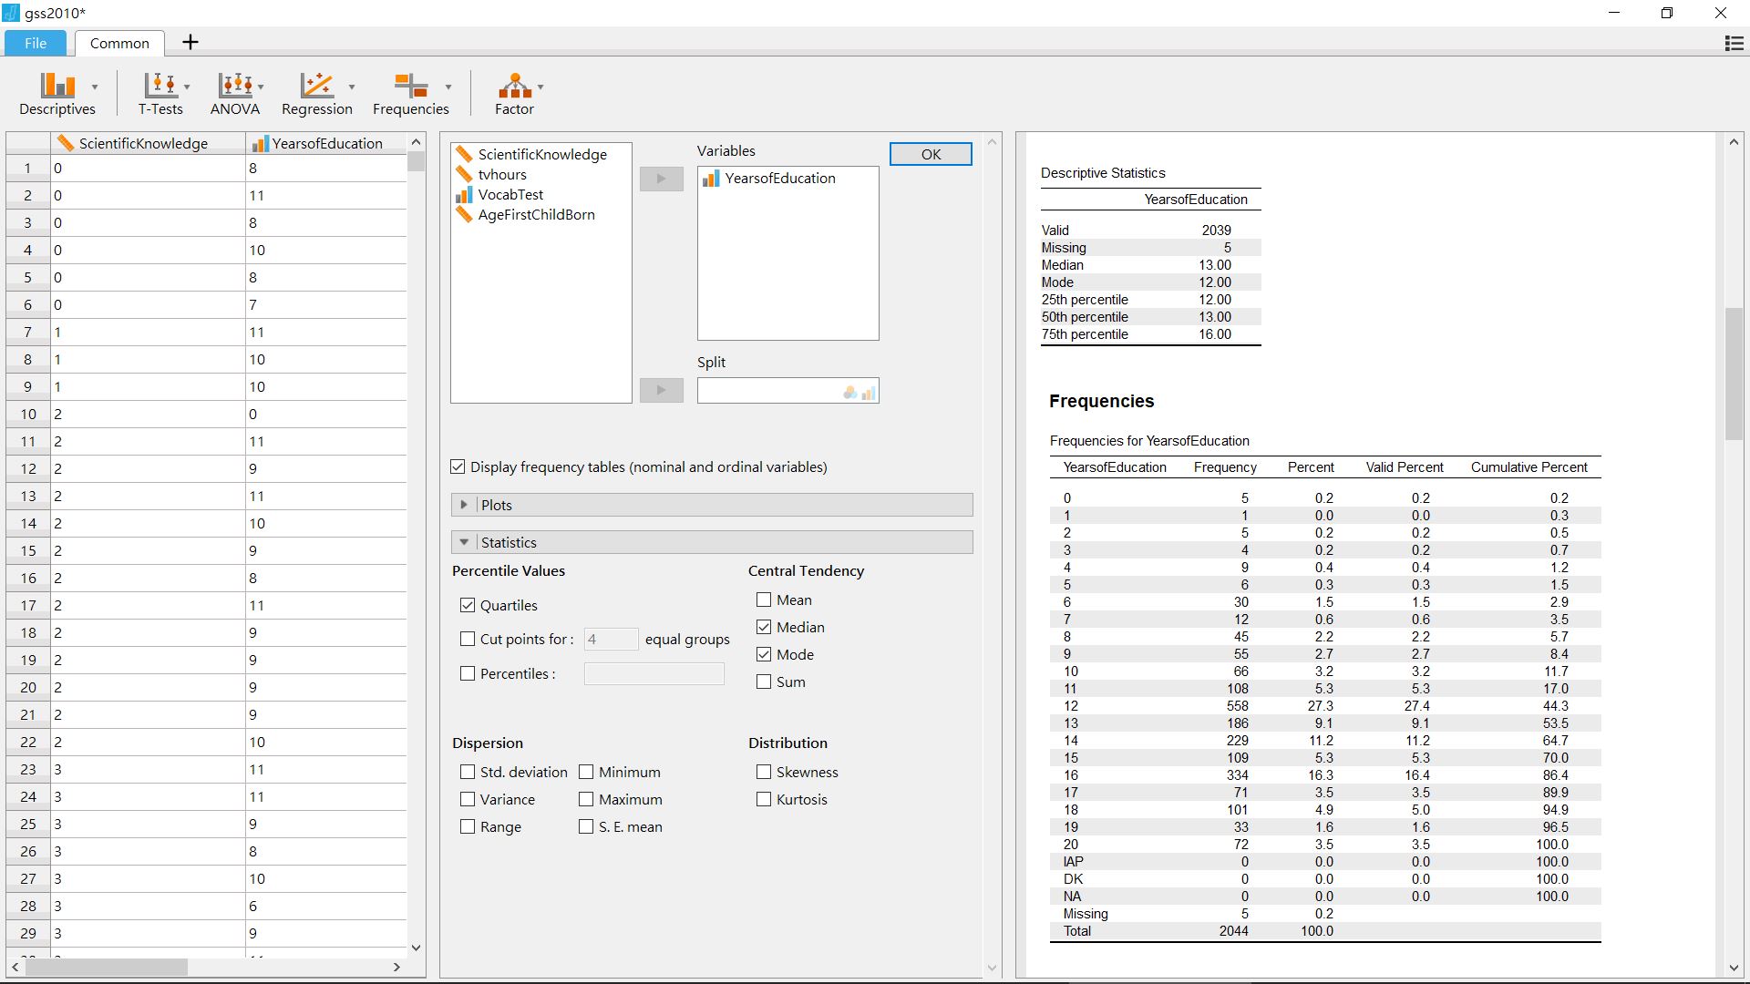This screenshot has height=984, width=1750.
Task: Click the plus icon to add module
Action: (x=190, y=42)
